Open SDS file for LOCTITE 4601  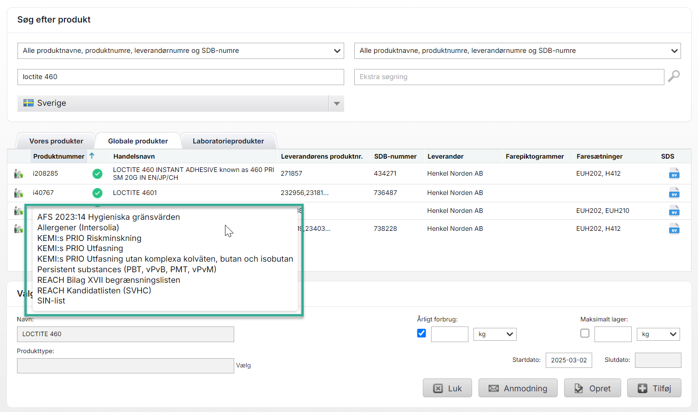pos(674,193)
